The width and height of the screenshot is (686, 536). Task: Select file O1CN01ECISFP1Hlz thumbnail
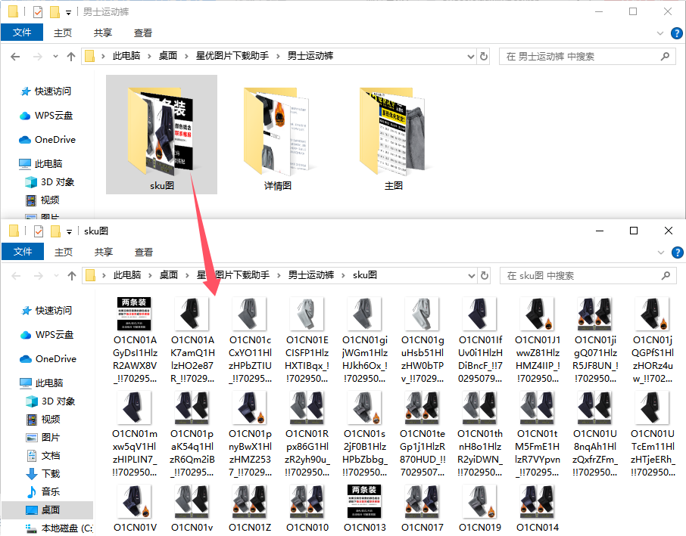coord(307,314)
